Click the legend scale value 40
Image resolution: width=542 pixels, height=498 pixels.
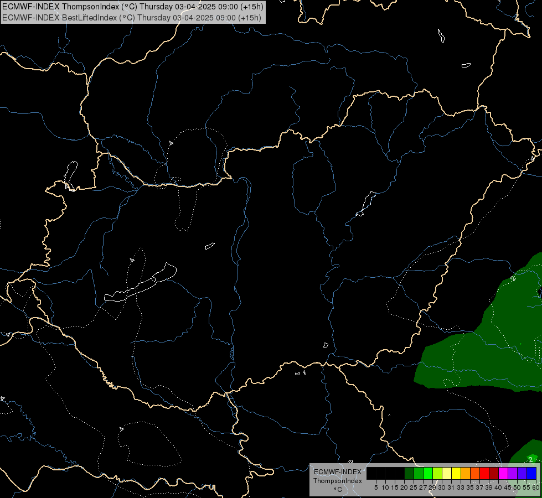(498, 487)
